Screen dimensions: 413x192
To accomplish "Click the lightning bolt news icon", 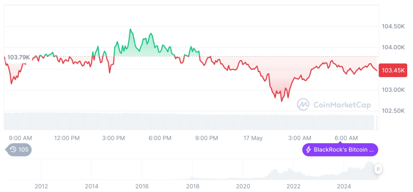I will coord(308,150).
